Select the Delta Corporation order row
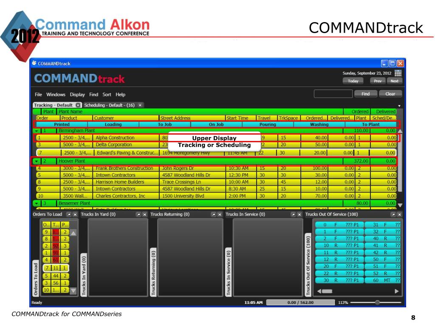 216,145
